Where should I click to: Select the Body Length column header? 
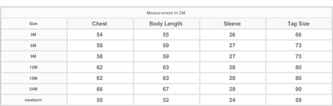pyautogui.click(x=166, y=24)
